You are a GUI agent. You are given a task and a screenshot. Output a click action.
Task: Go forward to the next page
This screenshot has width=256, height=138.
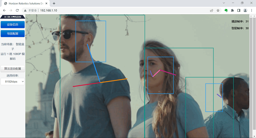(x=11, y=10)
